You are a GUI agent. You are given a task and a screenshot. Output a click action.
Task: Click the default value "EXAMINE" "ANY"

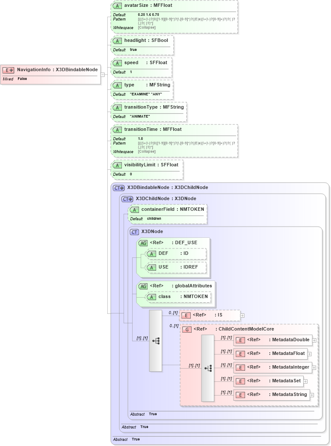click(146, 94)
